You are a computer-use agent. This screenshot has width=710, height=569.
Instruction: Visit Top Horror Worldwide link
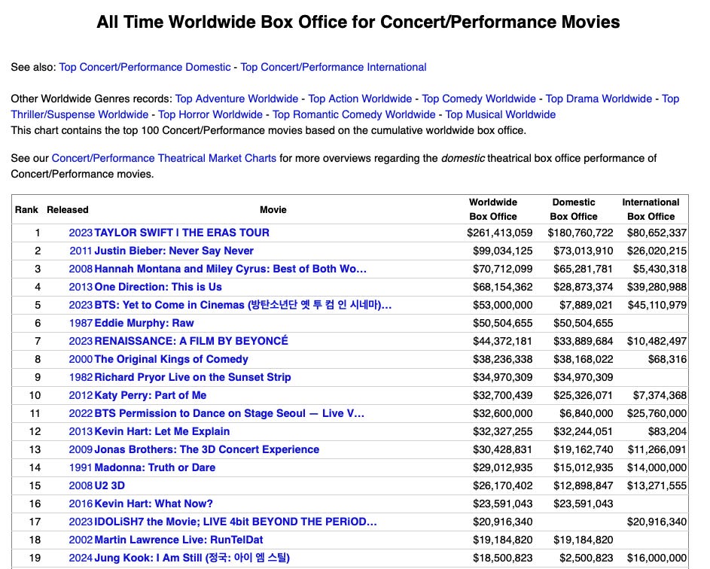[210, 114]
